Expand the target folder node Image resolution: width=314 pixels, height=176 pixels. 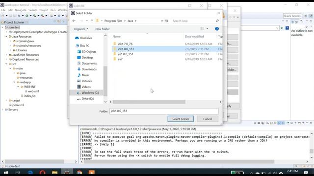[6, 101]
